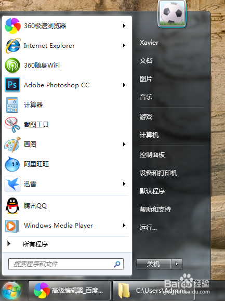This screenshot has height=301, width=225.
Task: Click the 关机 shutdown button
Action: pyautogui.click(x=154, y=264)
